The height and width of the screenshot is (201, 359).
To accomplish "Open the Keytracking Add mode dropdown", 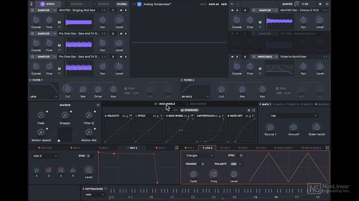I will [95, 195].
